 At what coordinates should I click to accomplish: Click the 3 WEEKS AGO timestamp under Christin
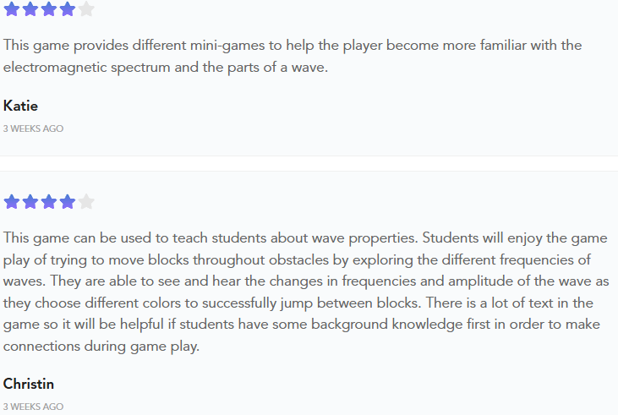click(33, 407)
